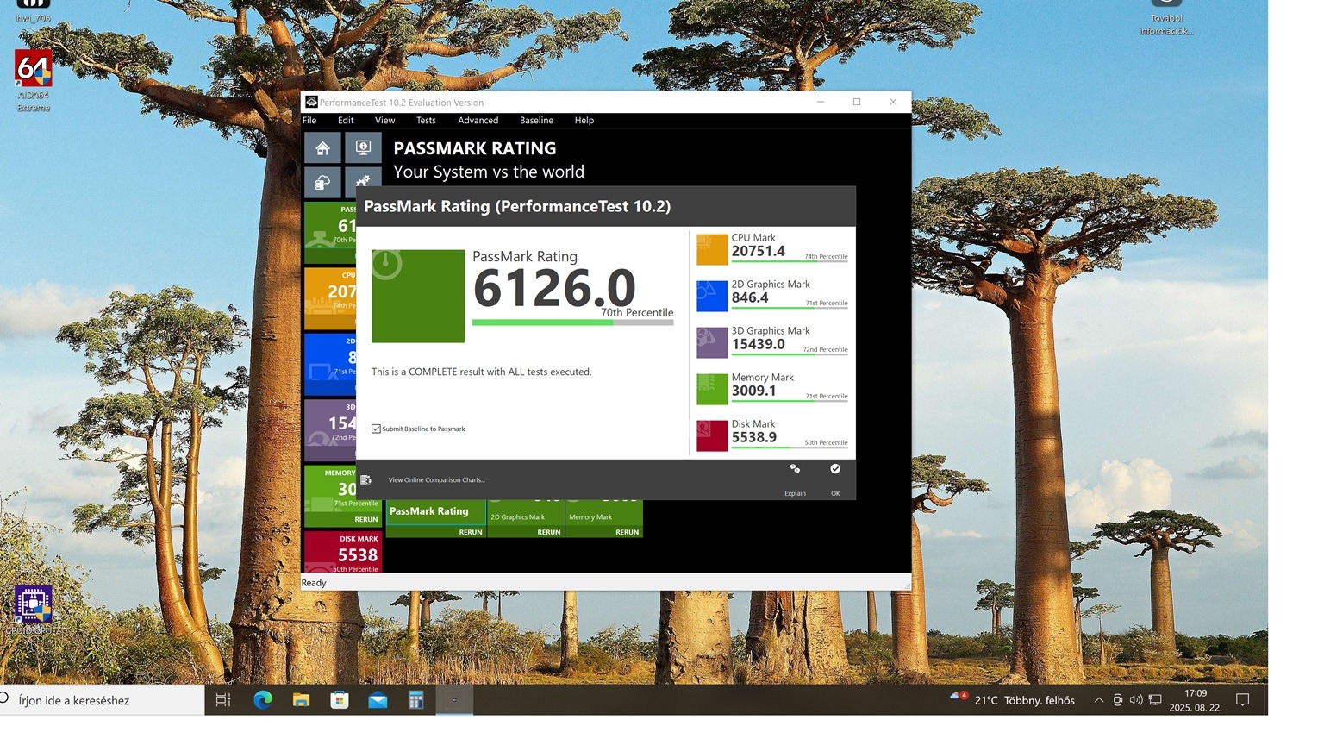Click the CPU Mark 20751.4 value
This screenshot has height=745, width=1324.
(759, 251)
